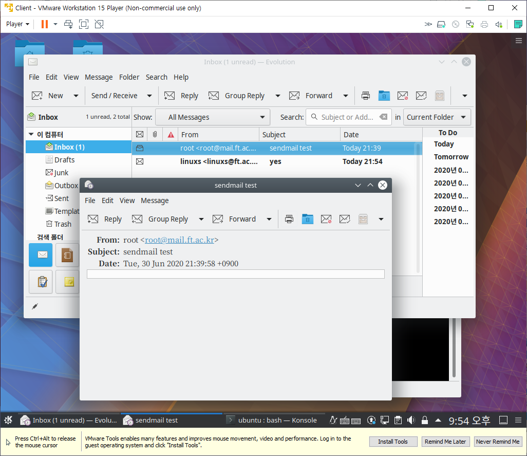Viewport: 527px width, 456px height.
Task: Click the VMware hard disk device icon
Action: point(441,24)
